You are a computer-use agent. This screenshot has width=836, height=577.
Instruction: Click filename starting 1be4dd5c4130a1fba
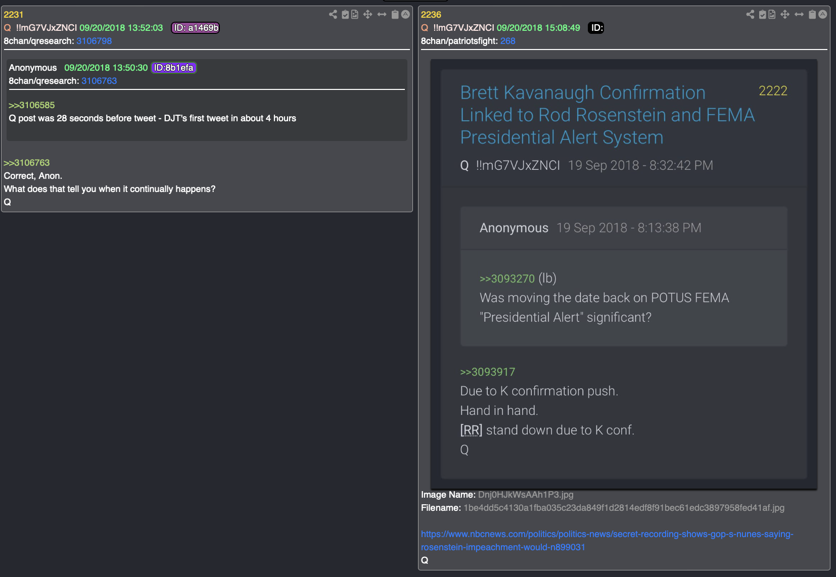(x=624, y=508)
